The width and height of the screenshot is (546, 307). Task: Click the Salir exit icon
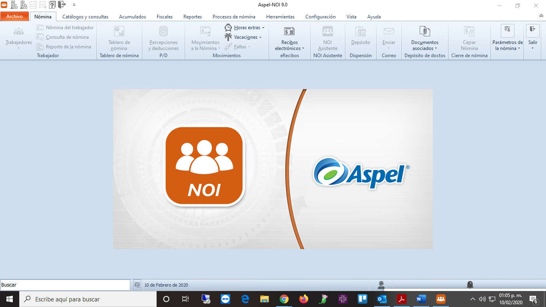point(533,31)
